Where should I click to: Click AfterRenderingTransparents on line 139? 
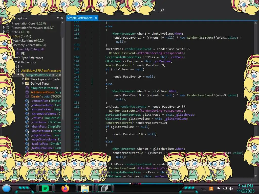pos(160,53)
